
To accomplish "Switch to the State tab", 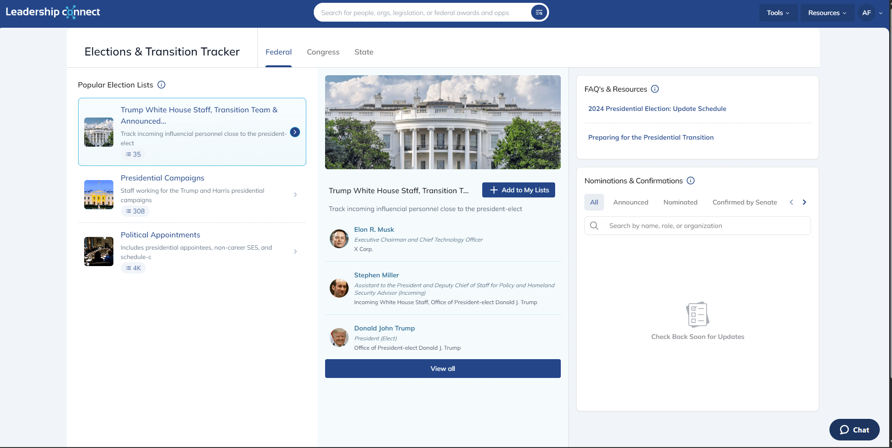I will pos(364,52).
